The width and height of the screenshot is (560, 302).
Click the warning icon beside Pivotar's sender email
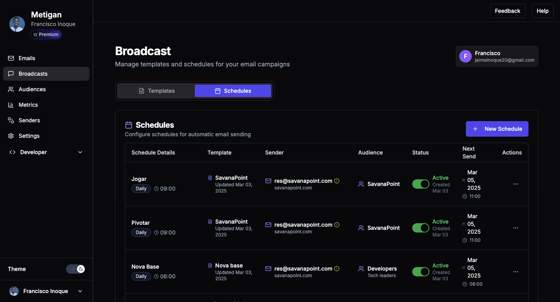[337, 225]
